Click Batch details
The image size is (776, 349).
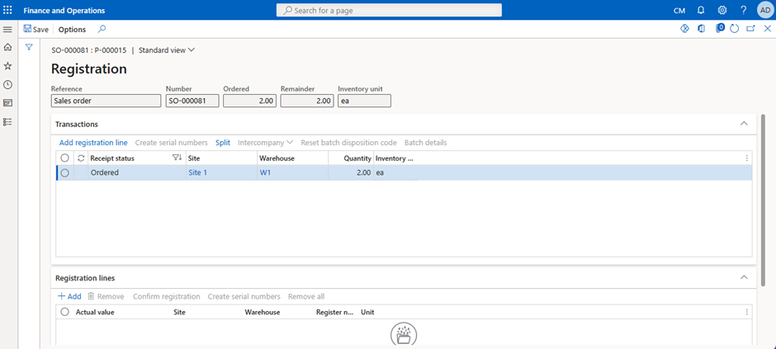click(x=426, y=143)
